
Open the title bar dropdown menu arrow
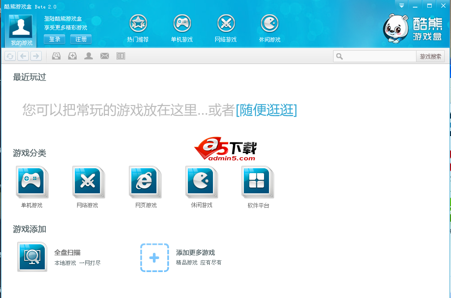click(402, 5)
